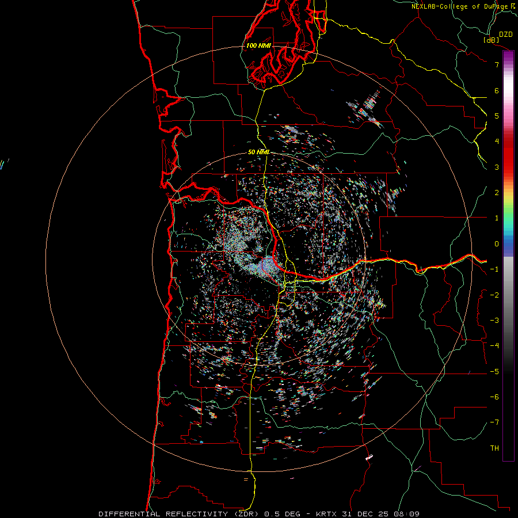Click the KRTX radar site identifier
518x518 pixels.
[x=326, y=514]
